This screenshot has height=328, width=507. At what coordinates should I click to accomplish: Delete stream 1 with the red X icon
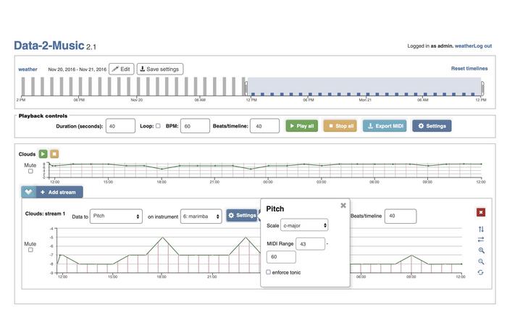click(x=481, y=212)
